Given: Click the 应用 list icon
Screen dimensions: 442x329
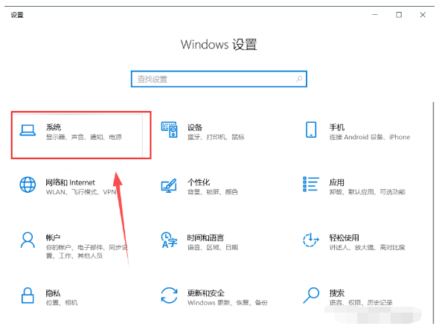Looking at the screenshot, I should pos(311,184).
